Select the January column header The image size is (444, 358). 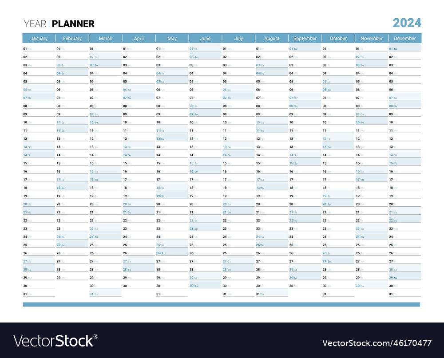39,38
